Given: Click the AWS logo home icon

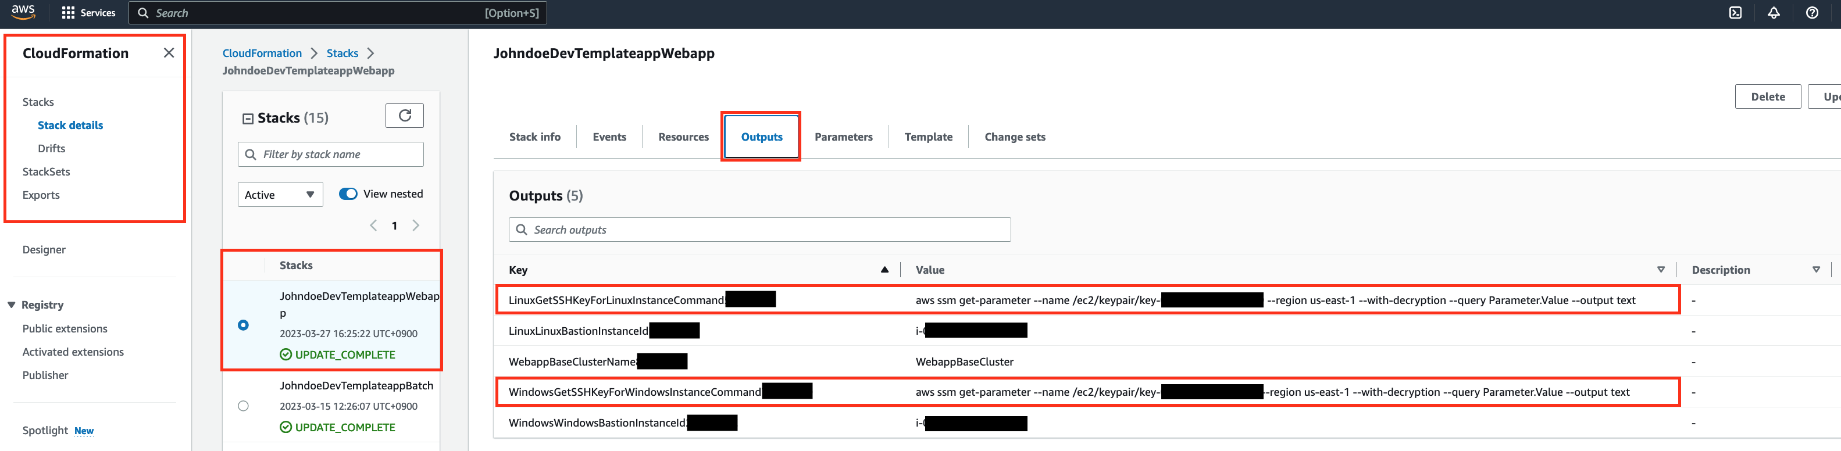Looking at the screenshot, I should 23,12.
